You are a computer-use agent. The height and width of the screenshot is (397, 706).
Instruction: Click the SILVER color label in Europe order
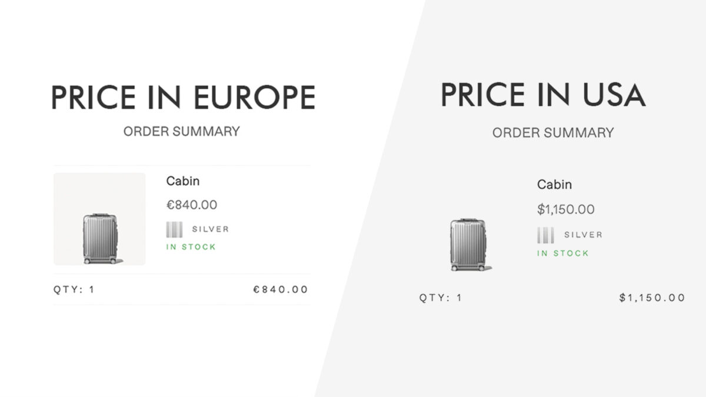coord(211,229)
